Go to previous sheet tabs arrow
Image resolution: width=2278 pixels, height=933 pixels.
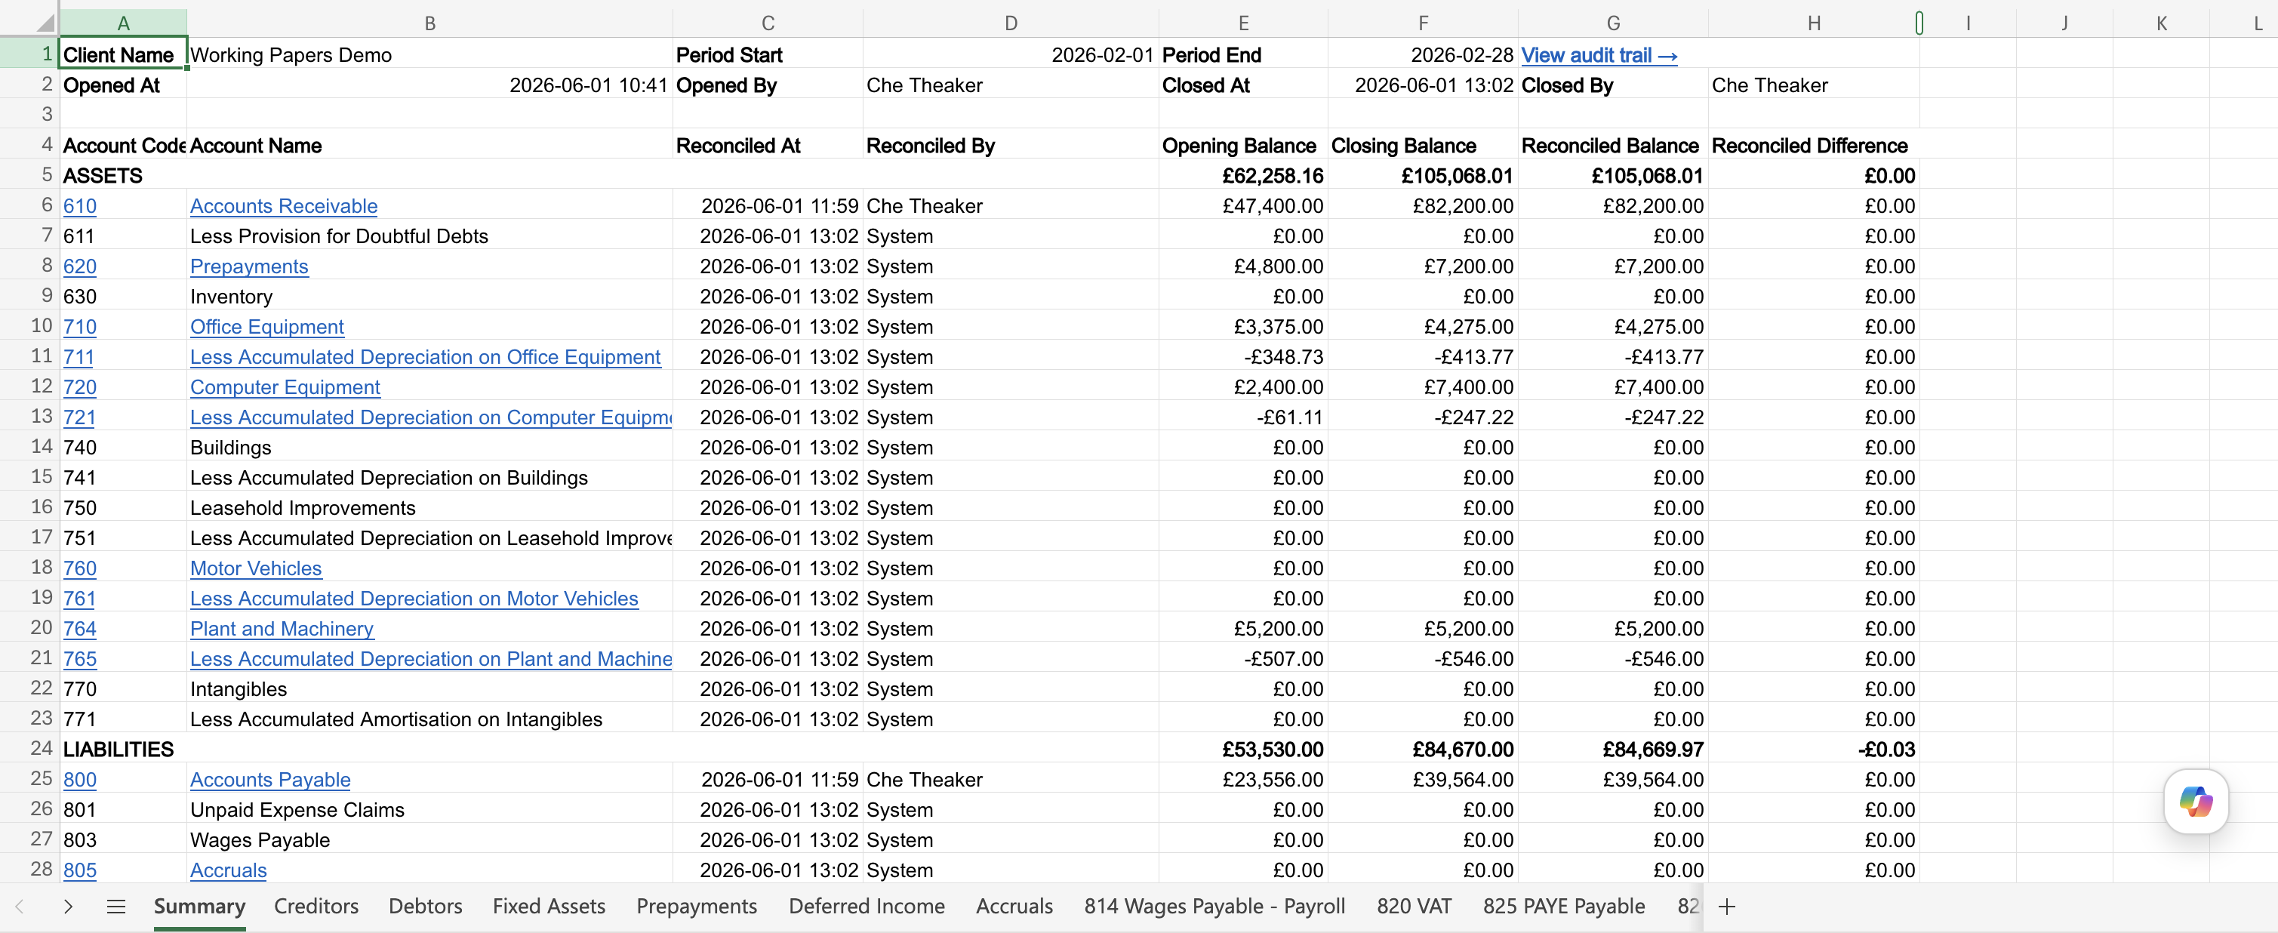(x=20, y=907)
